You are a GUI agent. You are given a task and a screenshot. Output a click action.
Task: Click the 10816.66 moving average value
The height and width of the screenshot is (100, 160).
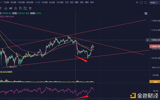coord(9,17)
